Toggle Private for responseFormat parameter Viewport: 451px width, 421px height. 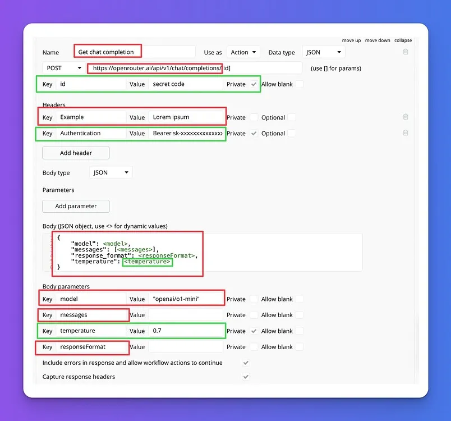click(x=254, y=347)
